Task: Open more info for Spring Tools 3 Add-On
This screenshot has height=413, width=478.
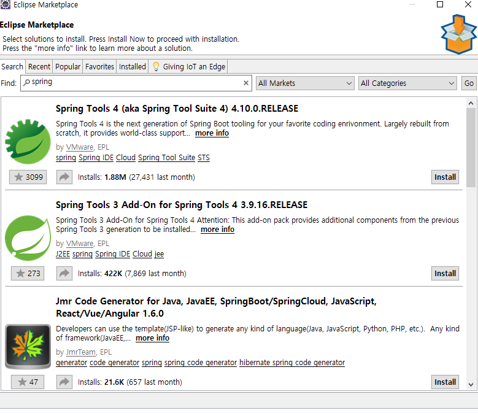Action: click(x=217, y=230)
